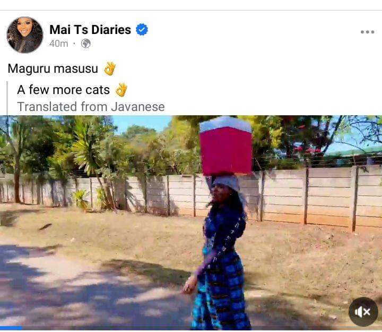Click the translation 'A few more cats'
382x332 pixels.
[63, 90]
